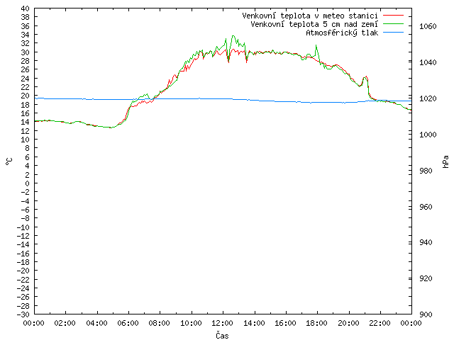Click x-axis label '22:00'
454x340 pixels.
click(x=380, y=323)
